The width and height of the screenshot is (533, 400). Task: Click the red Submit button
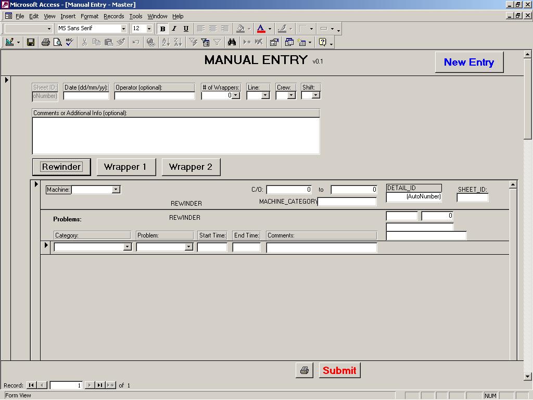click(339, 370)
